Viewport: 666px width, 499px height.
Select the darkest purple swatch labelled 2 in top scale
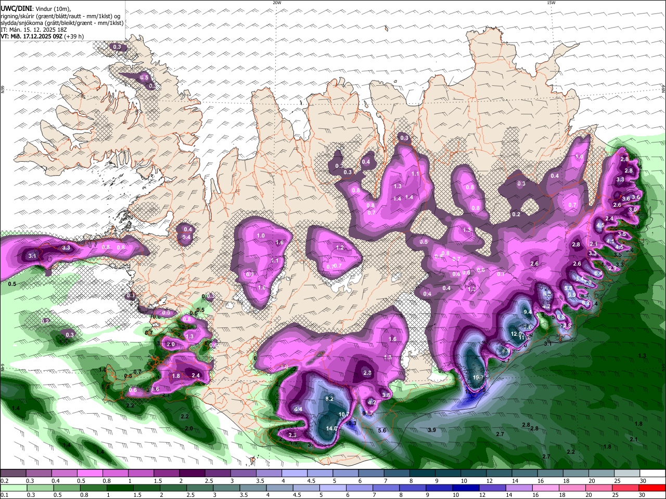[x=191, y=474]
